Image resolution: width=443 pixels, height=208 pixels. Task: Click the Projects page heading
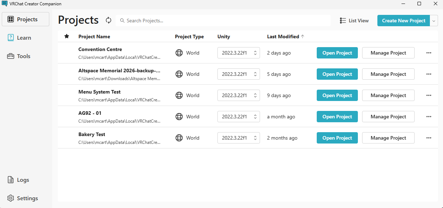coord(78,20)
